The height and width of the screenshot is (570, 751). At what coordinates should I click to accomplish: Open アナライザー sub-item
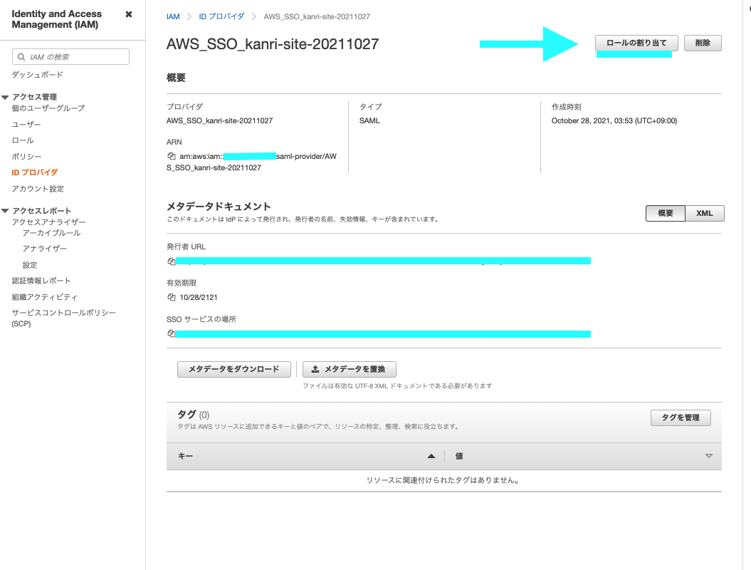[45, 249]
